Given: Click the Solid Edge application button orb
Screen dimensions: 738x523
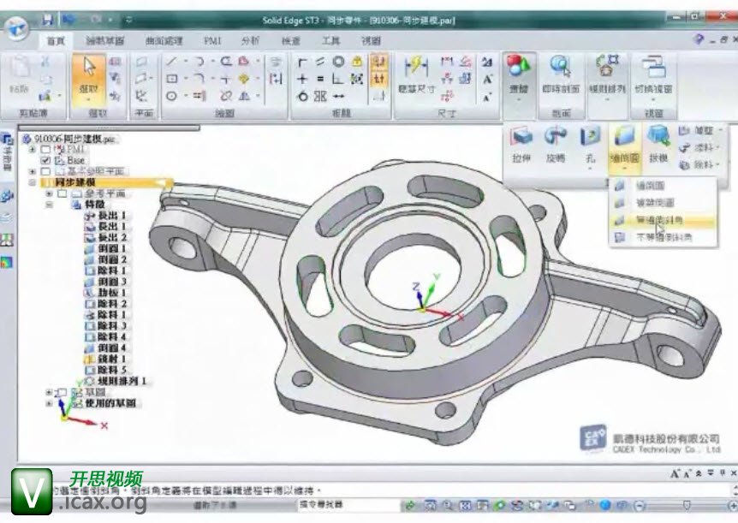Looking at the screenshot, I should pos(17,28).
